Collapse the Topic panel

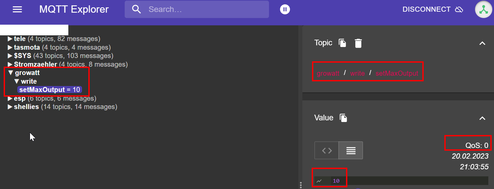tap(482, 43)
